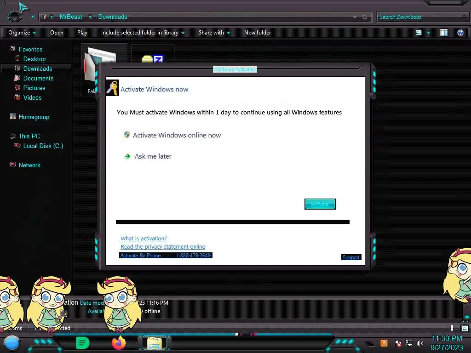Select the 7-Zip archive file thumbnail

coord(153,54)
